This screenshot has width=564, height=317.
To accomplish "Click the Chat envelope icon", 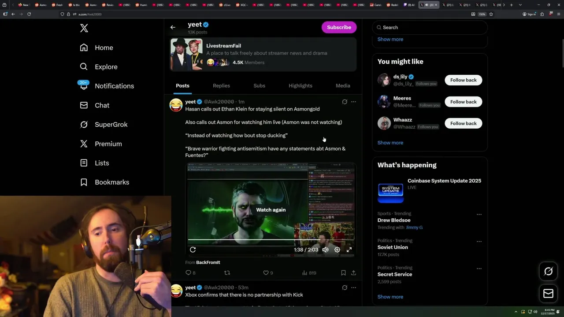I will click(84, 105).
